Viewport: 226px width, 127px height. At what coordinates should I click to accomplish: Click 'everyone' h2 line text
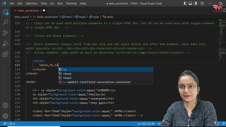(99, 99)
